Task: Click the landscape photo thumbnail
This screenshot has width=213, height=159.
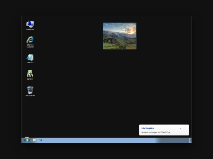Action: pyautogui.click(x=120, y=36)
